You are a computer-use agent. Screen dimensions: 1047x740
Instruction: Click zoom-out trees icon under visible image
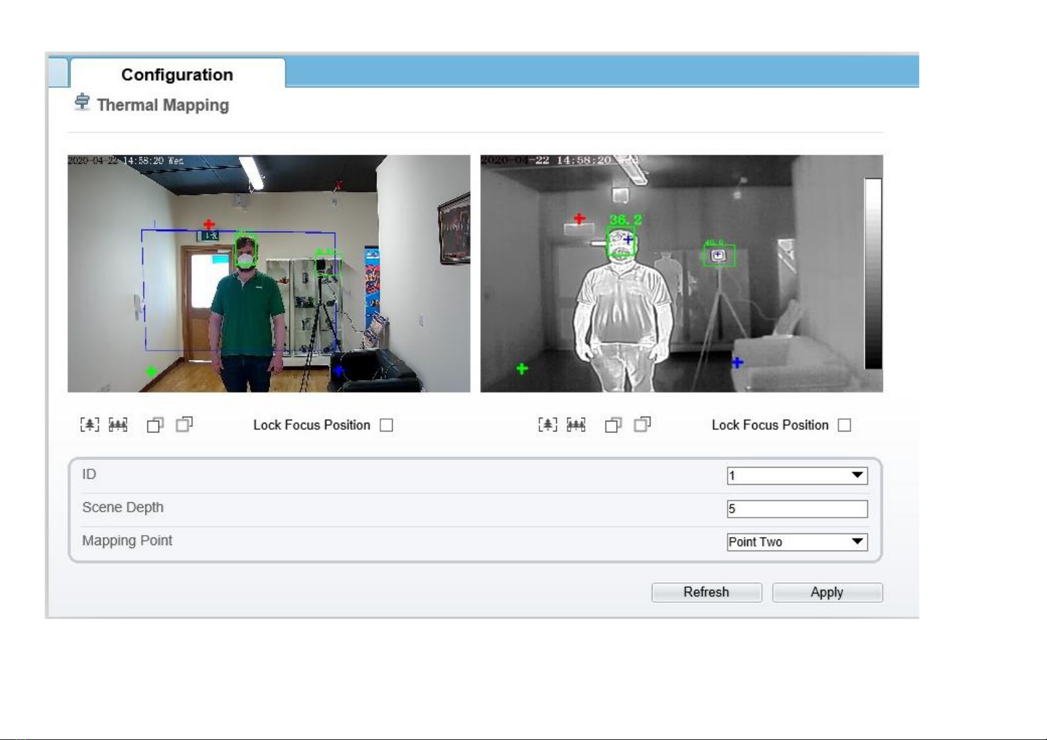(x=118, y=425)
